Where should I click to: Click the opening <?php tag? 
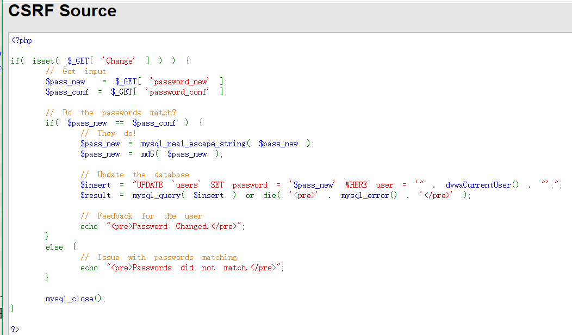point(22,40)
